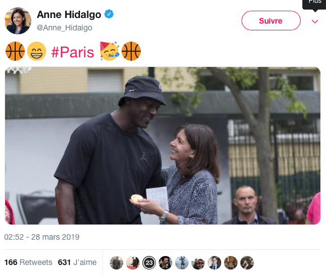Open the second liker avatar in row
This screenshot has height=274, width=326.
(x=133, y=263)
